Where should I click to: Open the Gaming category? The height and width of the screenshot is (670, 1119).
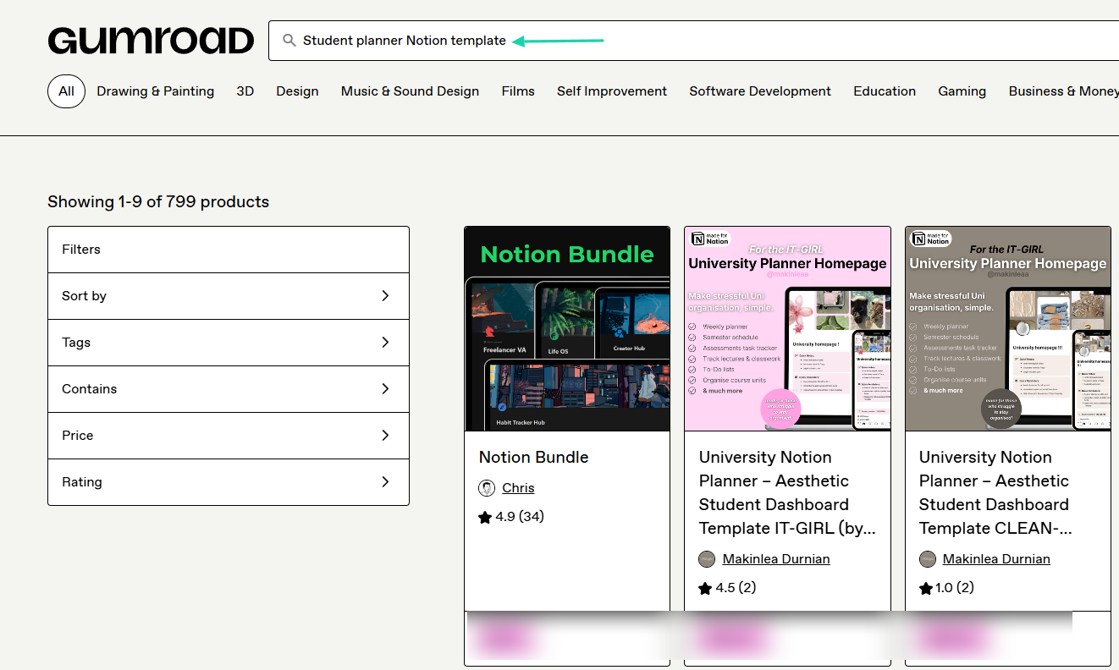point(962,91)
